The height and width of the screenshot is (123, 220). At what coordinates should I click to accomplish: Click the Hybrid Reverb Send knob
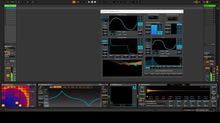tap(142, 90)
